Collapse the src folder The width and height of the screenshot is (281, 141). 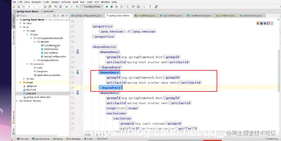(x=20, y=27)
